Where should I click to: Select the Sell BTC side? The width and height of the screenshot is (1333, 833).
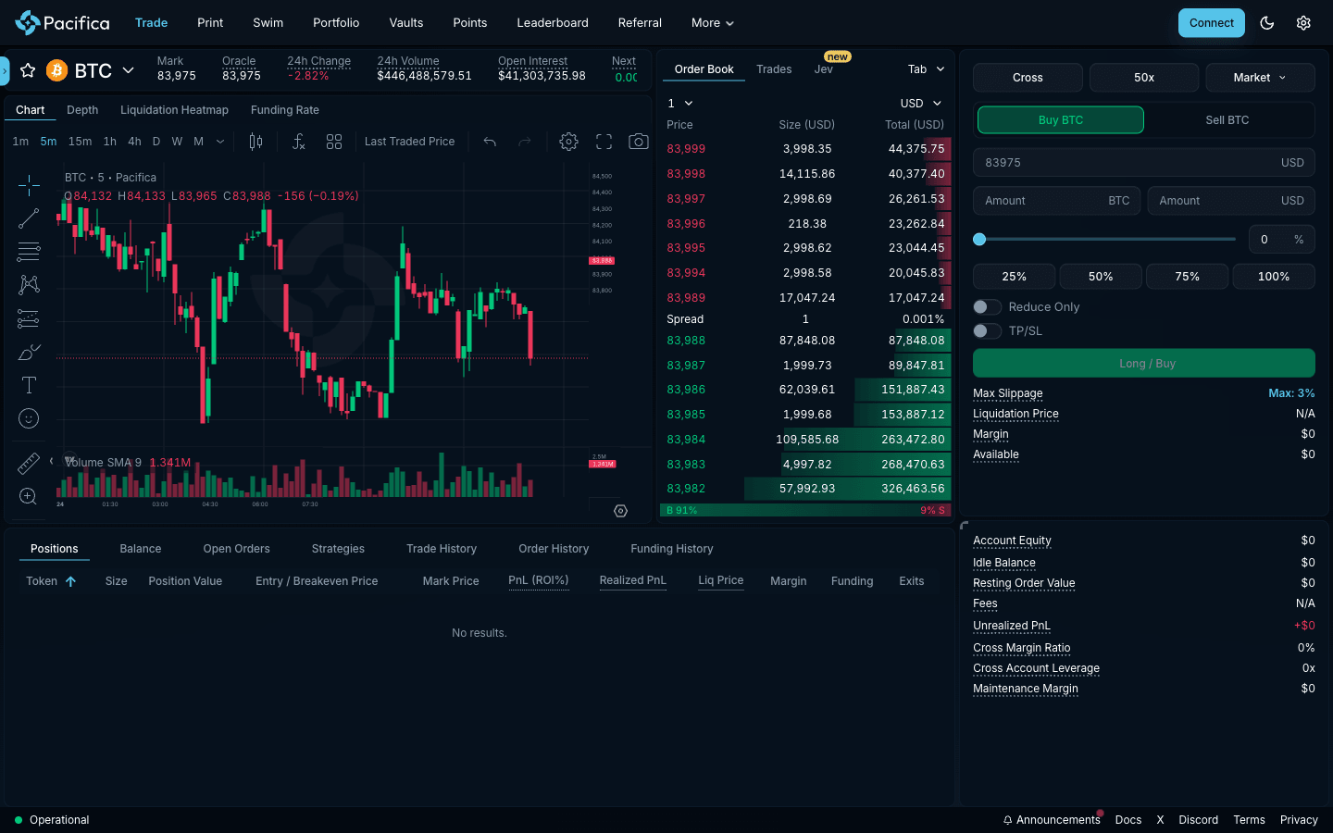coord(1227,120)
